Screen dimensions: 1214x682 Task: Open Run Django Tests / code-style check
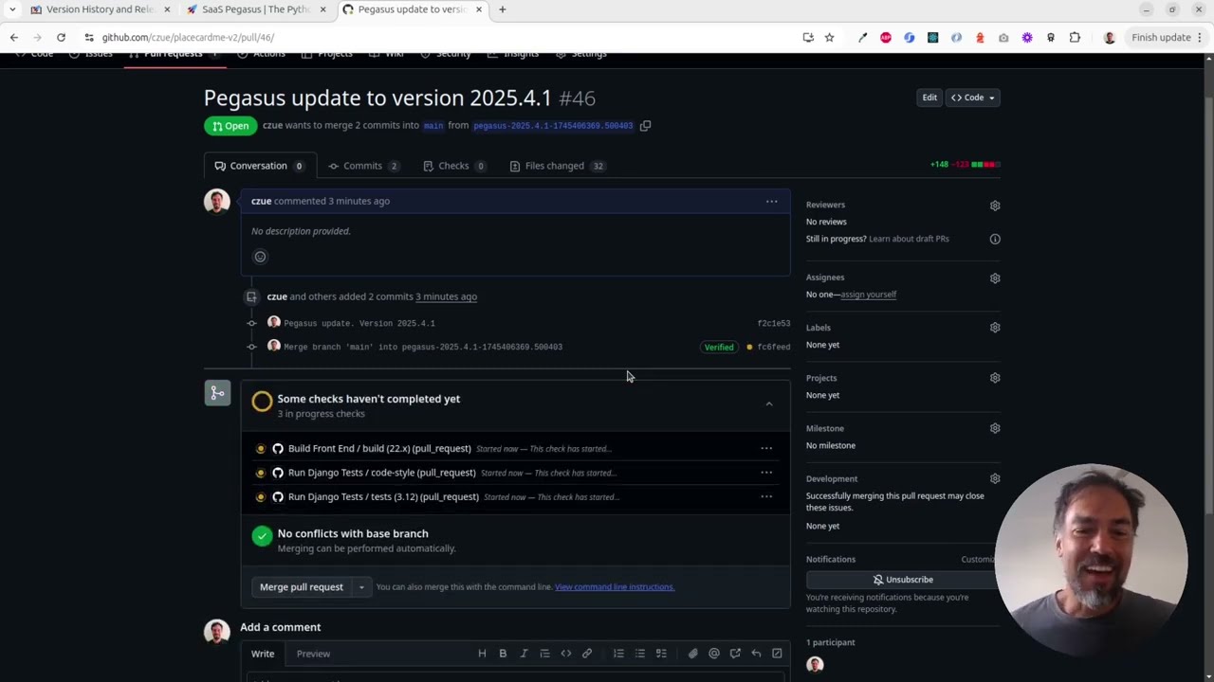pyautogui.click(x=381, y=473)
